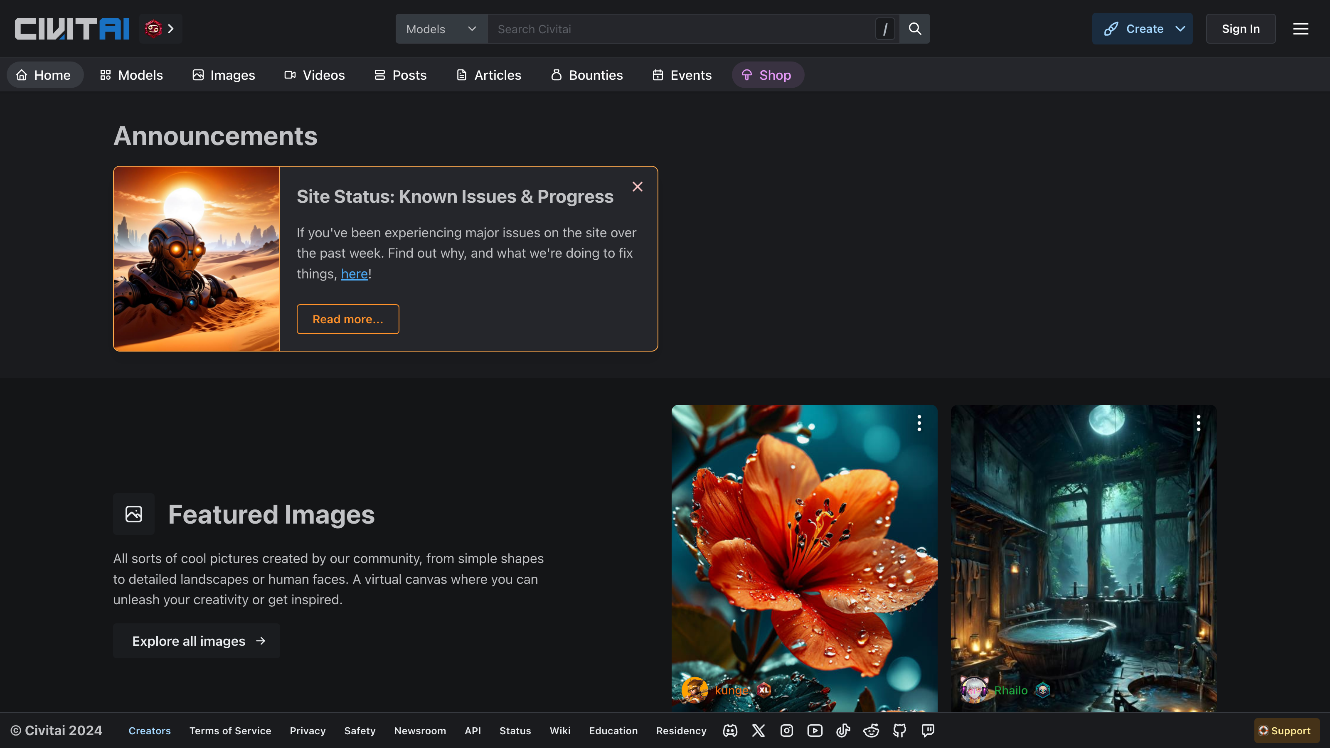This screenshot has width=1330, height=748.
Task: Click the Featured Images section icon
Action: pos(134,514)
